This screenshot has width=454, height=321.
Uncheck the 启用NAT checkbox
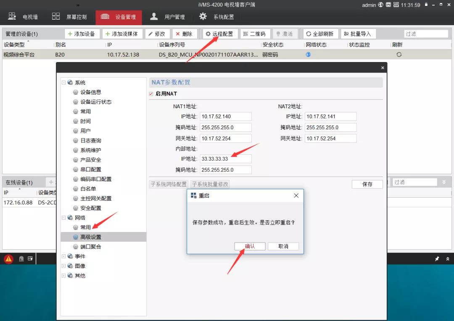coord(150,94)
